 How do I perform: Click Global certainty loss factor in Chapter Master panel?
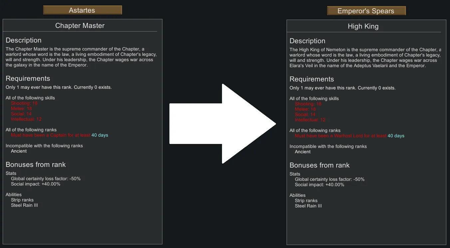(x=46, y=179)
